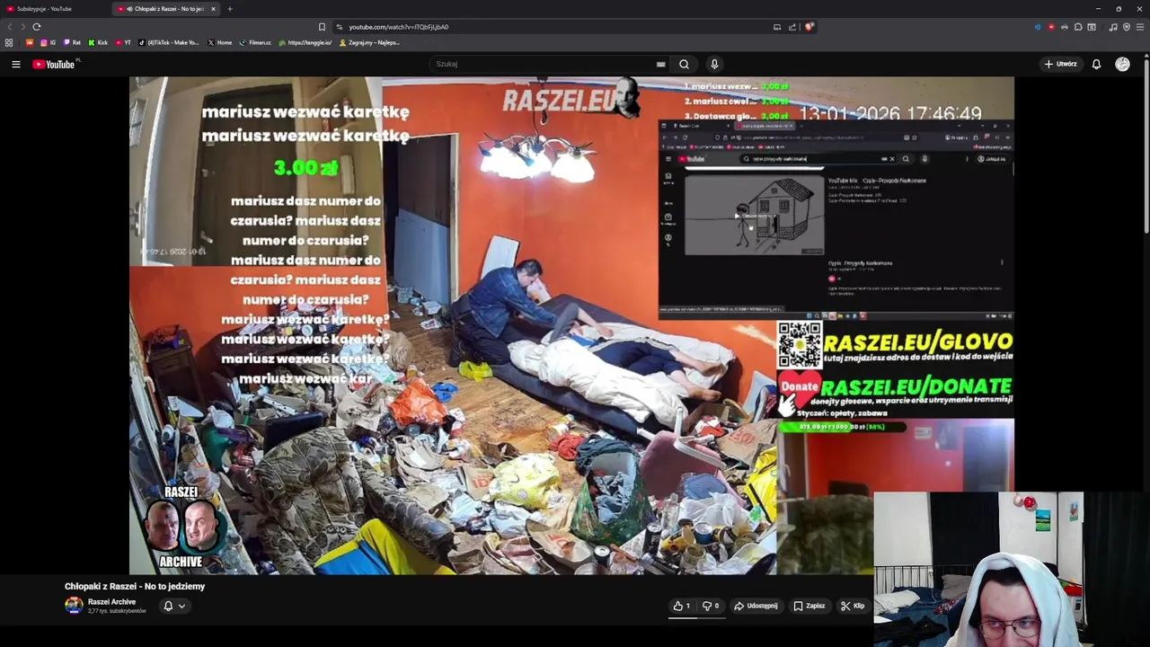Open the account avatar menu
This screenshot has height=647, width=1150.
click(1122, 64)
